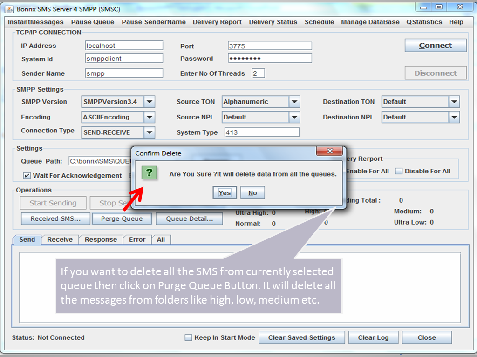Click the Queue Path field
The image size is (477, 357).
pos(100,161)
